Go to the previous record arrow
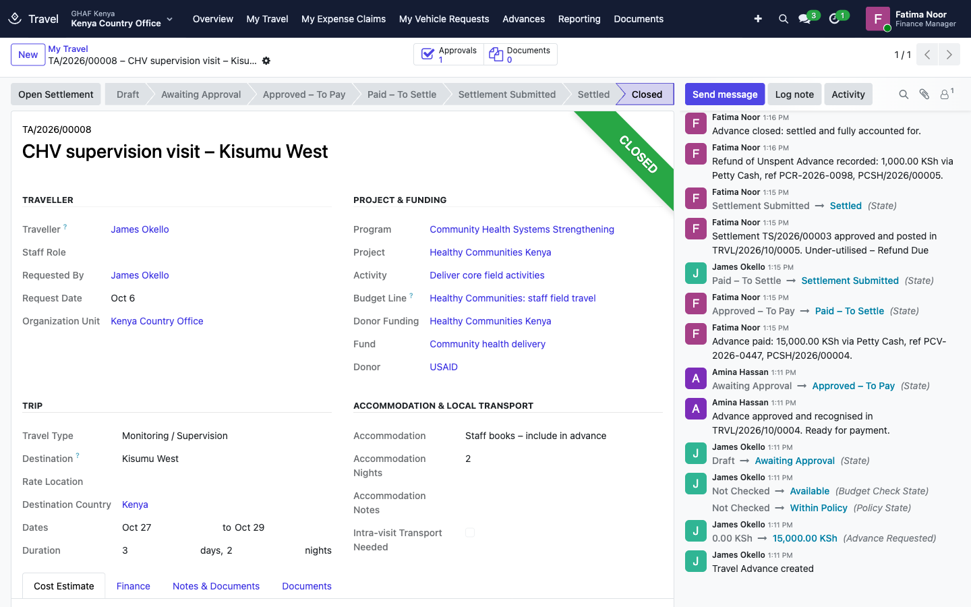971x607 pixels. coord(927,55)
